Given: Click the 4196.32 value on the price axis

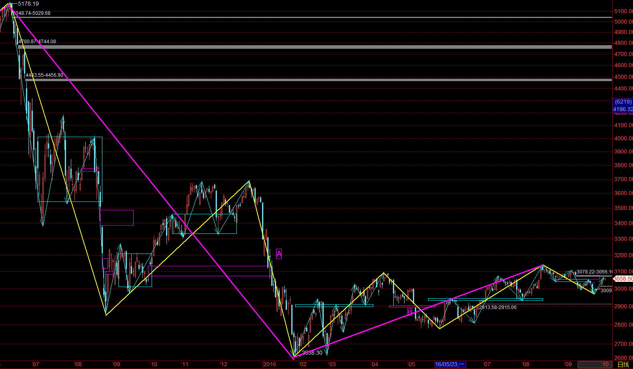Looking at the screenshot, I should [x=623, y=109].
